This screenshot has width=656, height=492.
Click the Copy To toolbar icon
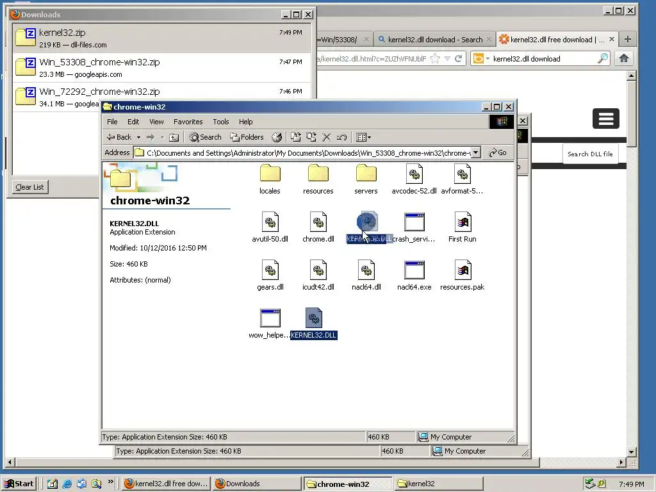pyautogui.click(x=311, y=137)
